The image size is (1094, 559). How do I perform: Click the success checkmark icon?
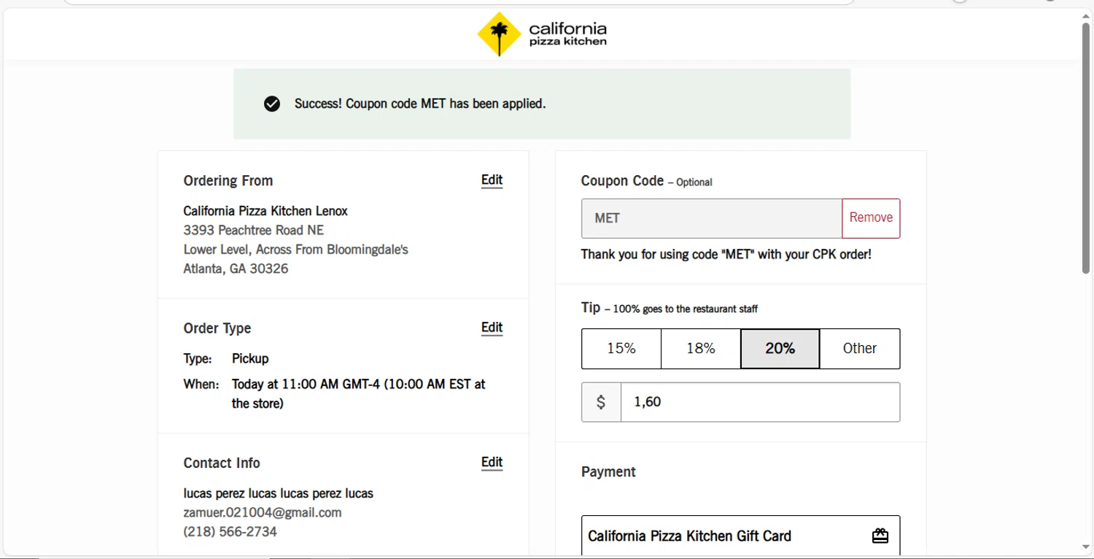coord(272,104)
